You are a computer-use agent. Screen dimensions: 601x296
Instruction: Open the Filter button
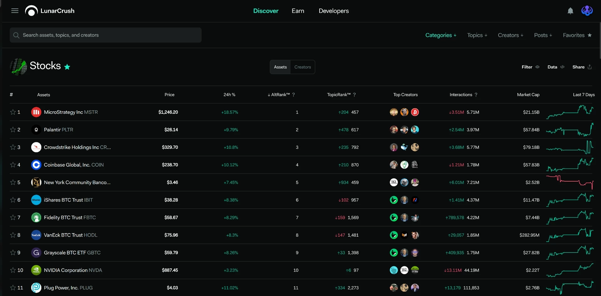(530, 67)
